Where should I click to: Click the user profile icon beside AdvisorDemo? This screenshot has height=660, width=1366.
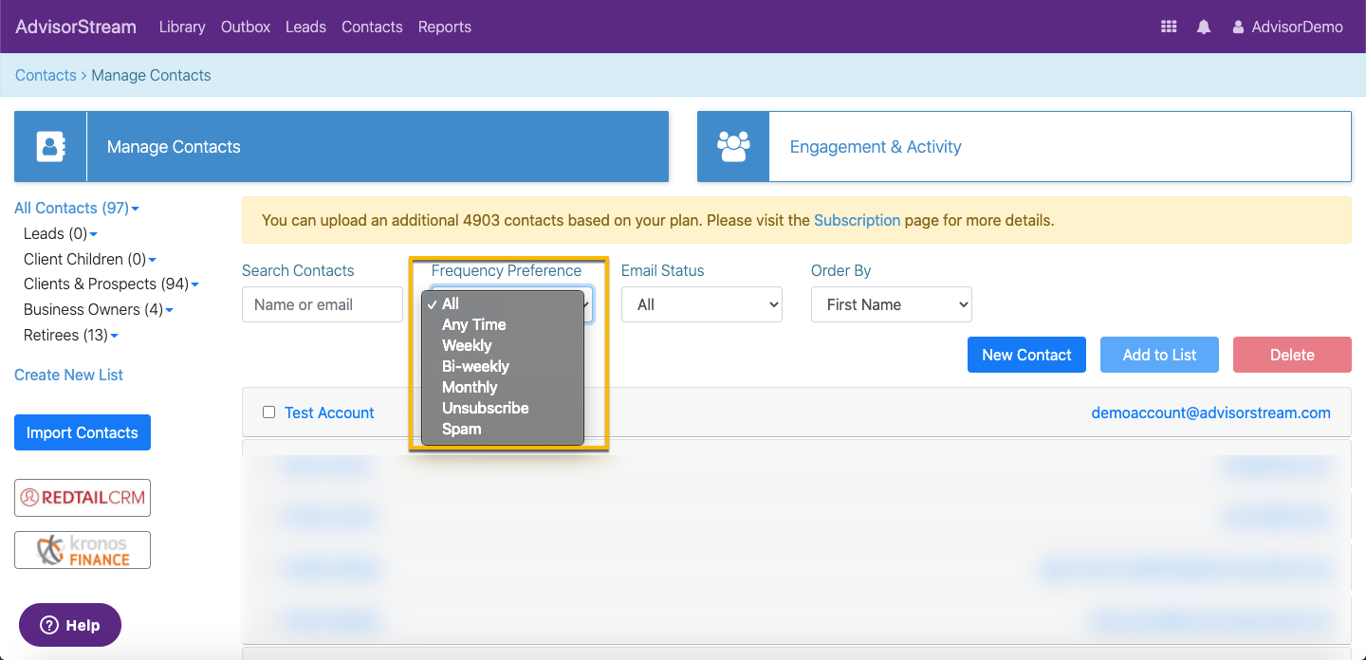point(1238,27)
